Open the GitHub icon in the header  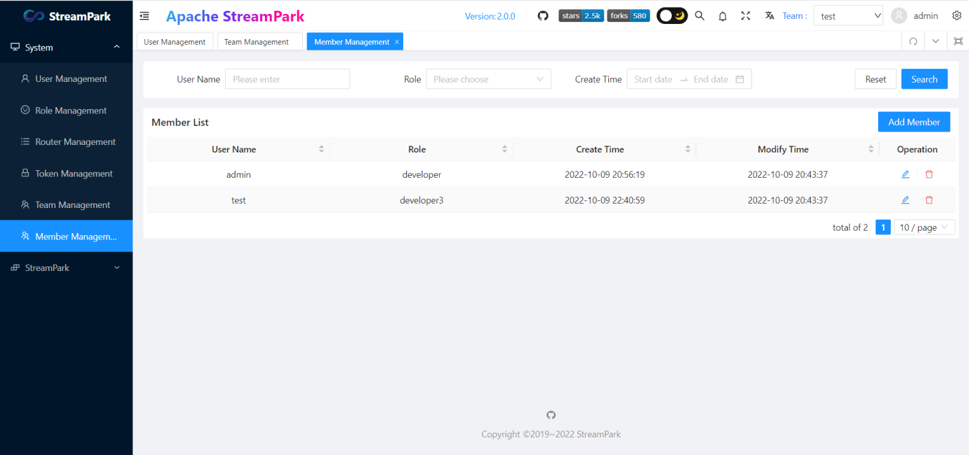543,16
